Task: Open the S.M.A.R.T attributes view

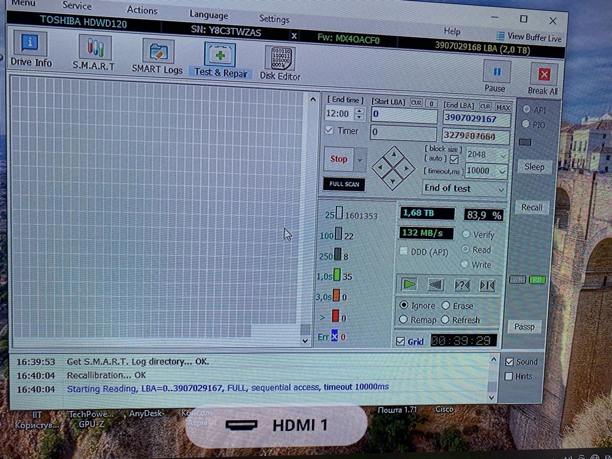Action: [94, 53]
